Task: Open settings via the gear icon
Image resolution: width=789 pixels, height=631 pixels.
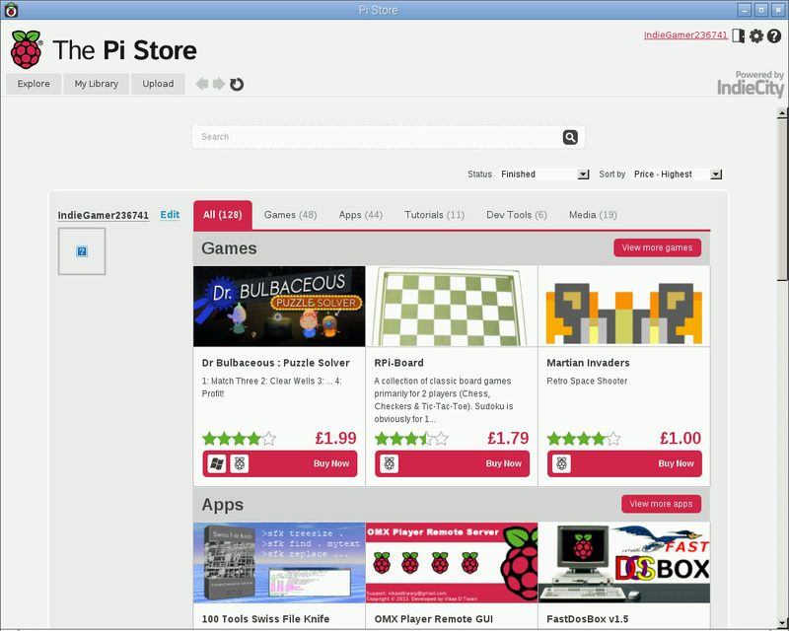Action: pos(756,35)
